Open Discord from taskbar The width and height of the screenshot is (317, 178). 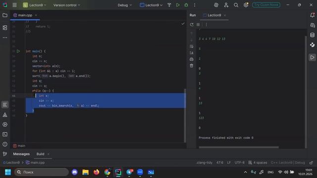tap(75, 172)
